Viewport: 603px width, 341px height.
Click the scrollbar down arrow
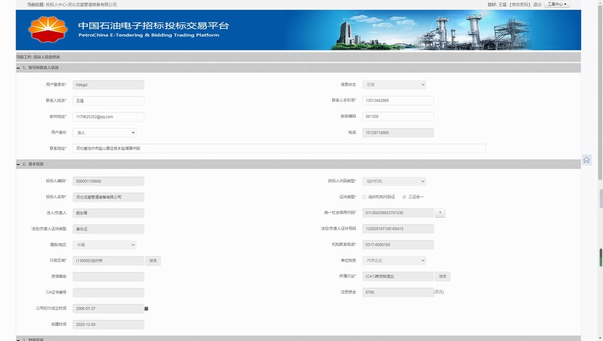pos(600,339)
